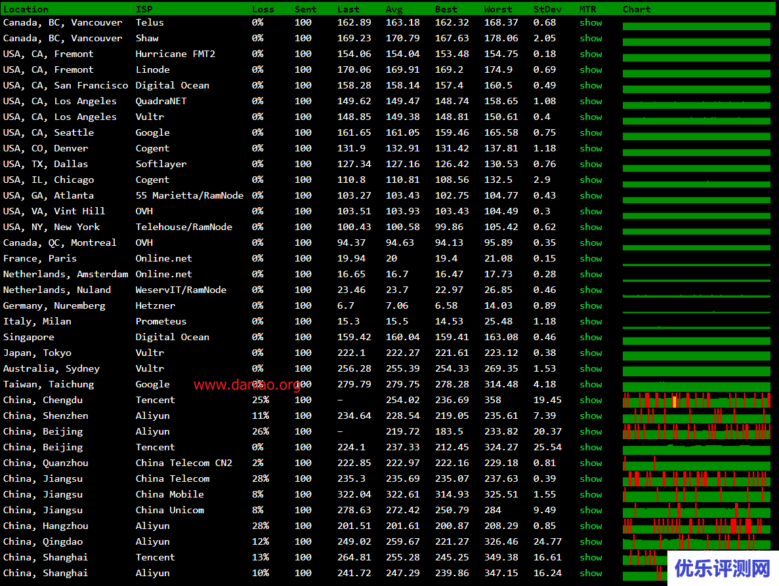779x586 pixels.
Task: Click the Best column header
Action: pos(446,9)
